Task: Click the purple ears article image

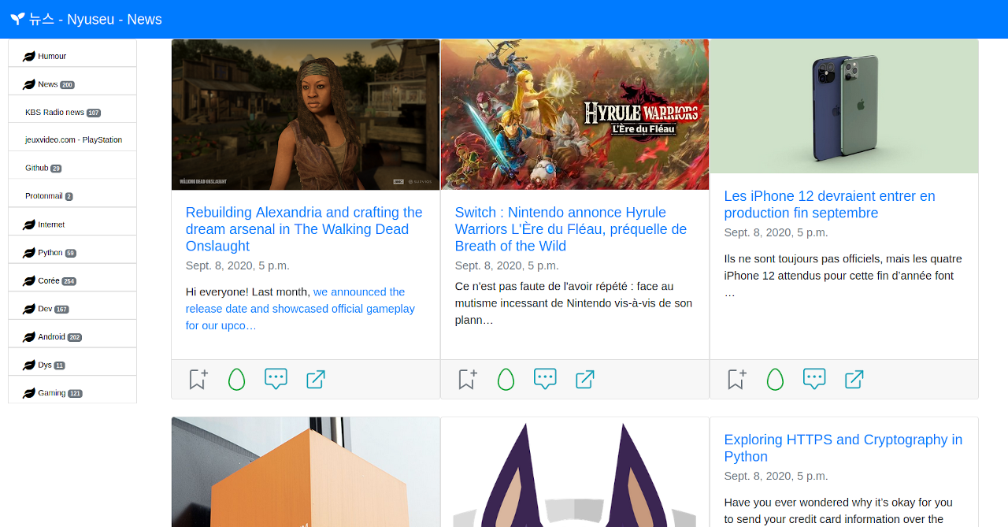Action: [x=575, y=472]
